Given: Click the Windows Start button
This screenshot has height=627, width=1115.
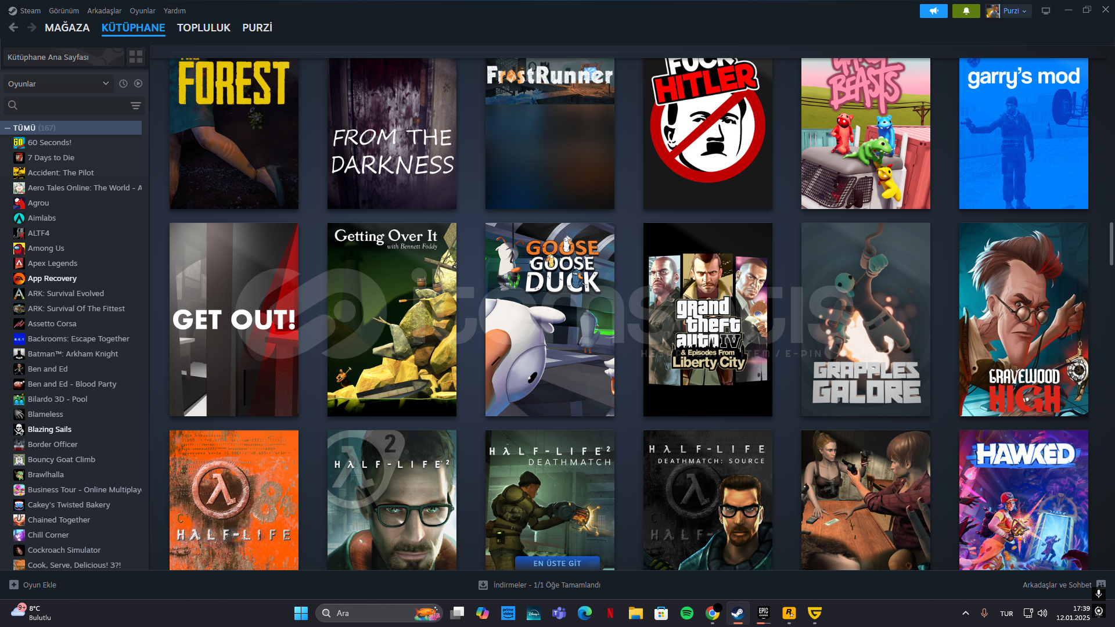Looking at the screenshot, I should tap(301, 613).
